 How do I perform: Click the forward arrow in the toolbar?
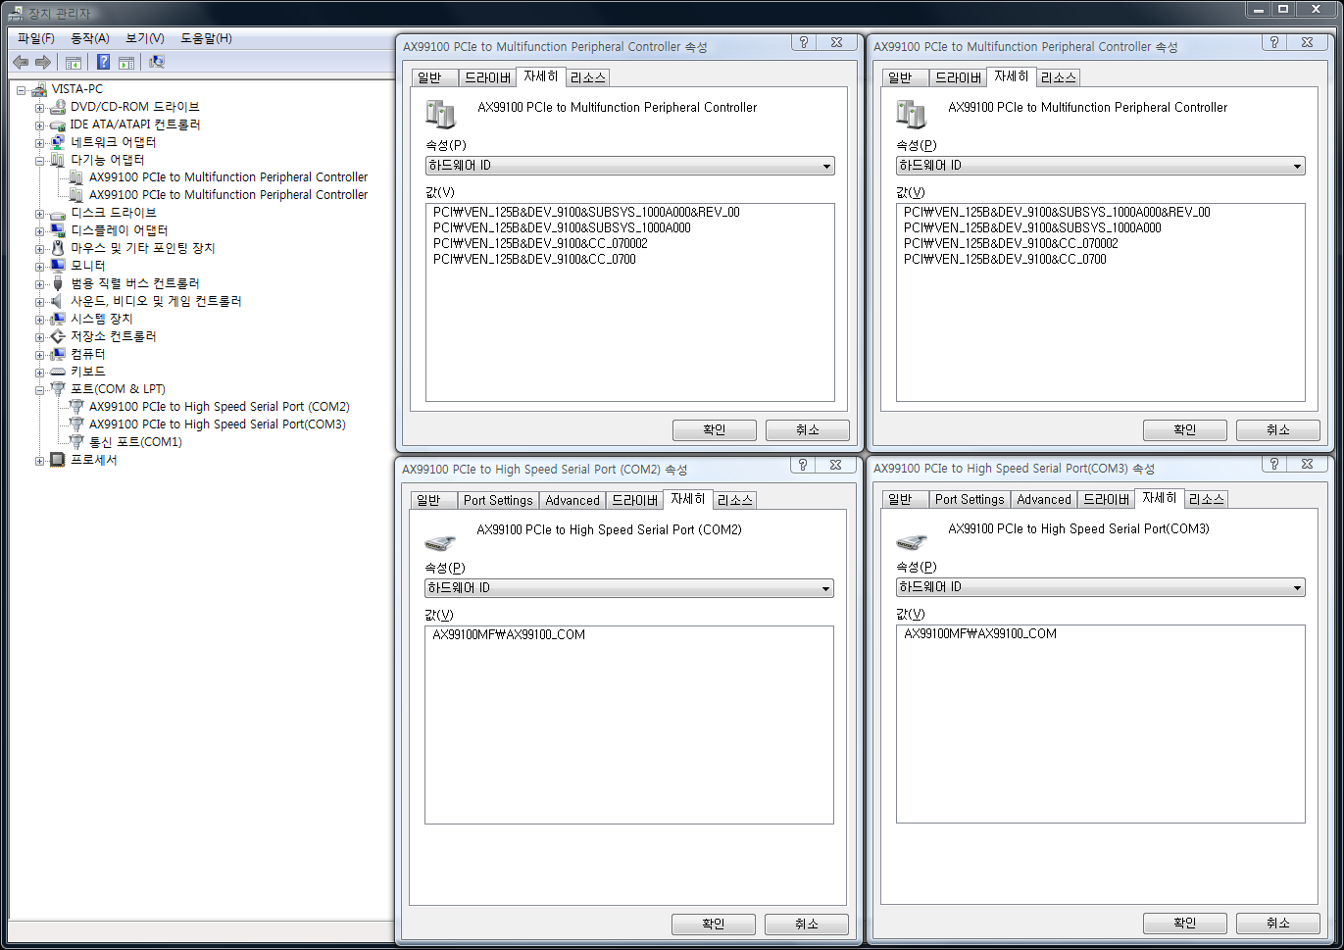pyautogui.click(x=43, y=62)
